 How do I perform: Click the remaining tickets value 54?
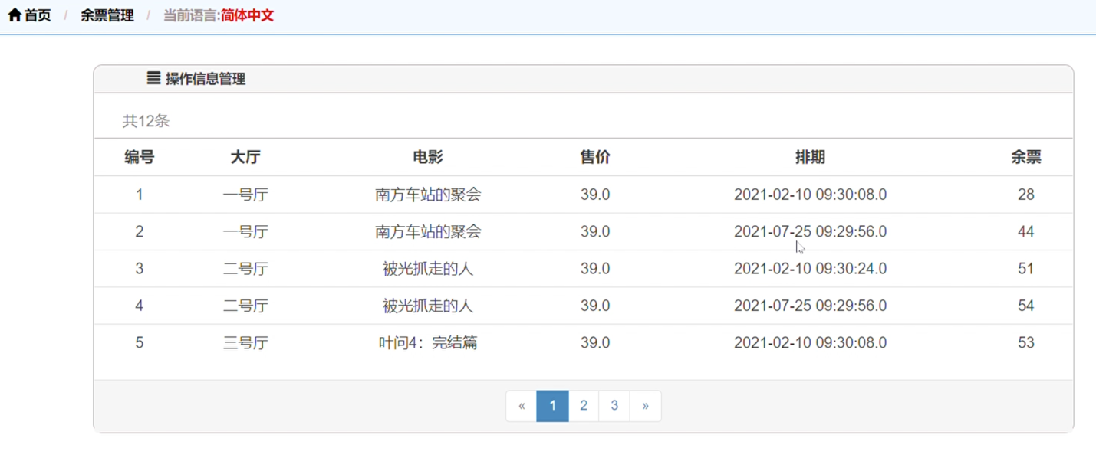[x=1026, y=306]
